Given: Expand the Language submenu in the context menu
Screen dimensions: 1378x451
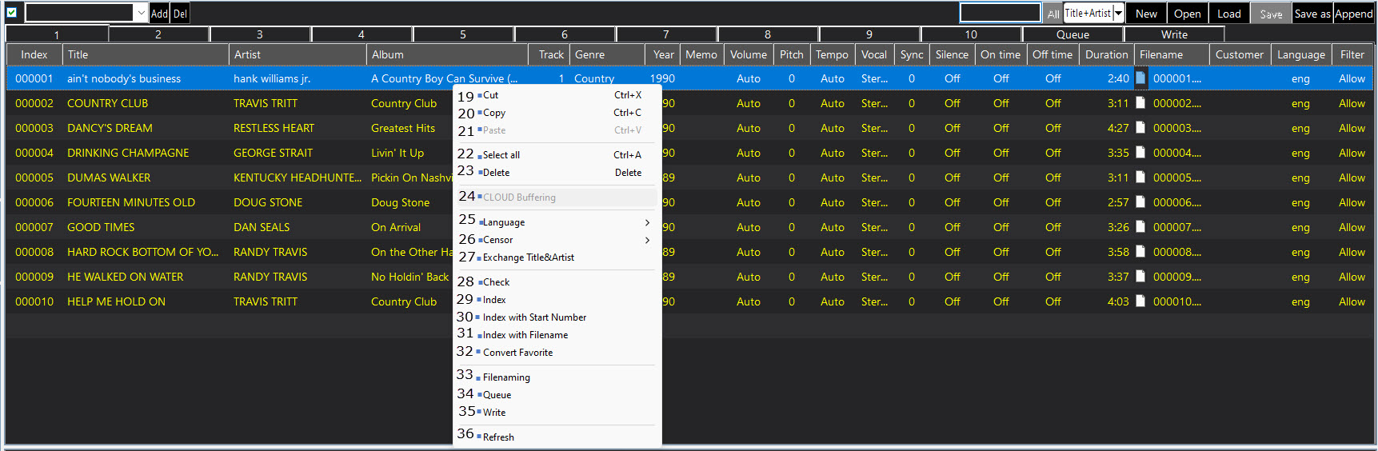Looking at the screenshot, I should pos(647,223).
